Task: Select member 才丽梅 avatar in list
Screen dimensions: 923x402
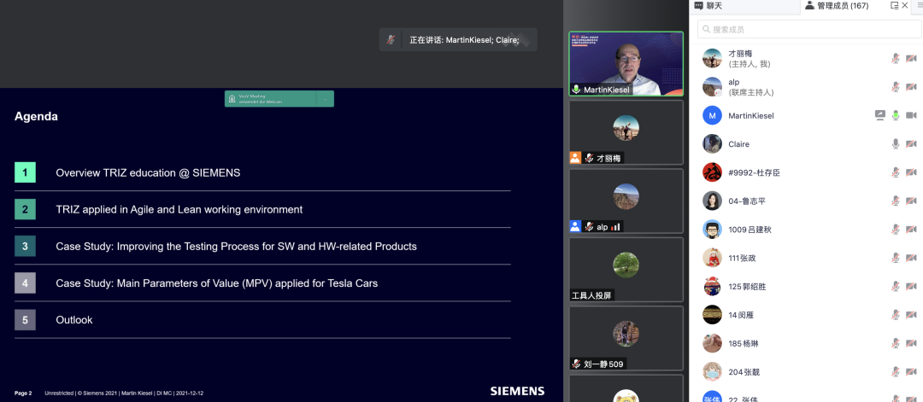Action: (x=712, y=58)
